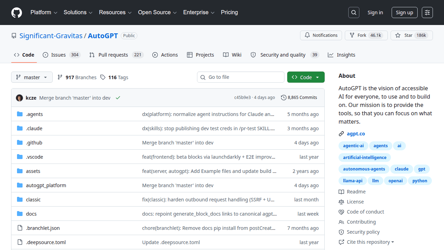View 8,865 Commits history
444x250 pixels.
[299, 98]
